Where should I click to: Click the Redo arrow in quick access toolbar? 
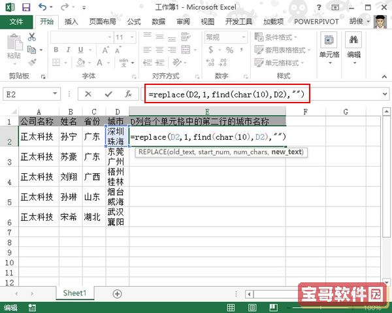65,7
